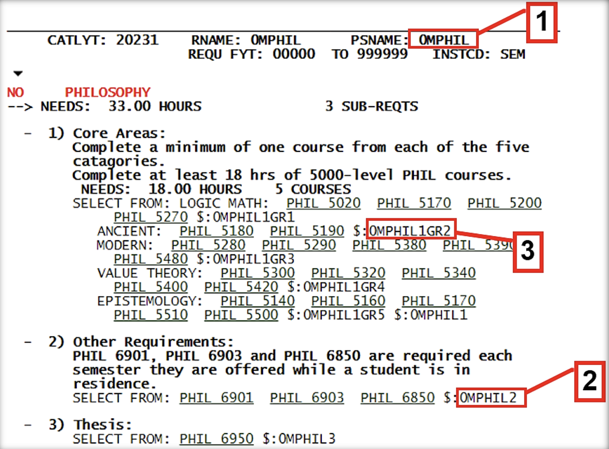609x449 pixels.
Task: Open the PHIL 5020 course link
Action: tap(323, 203)
